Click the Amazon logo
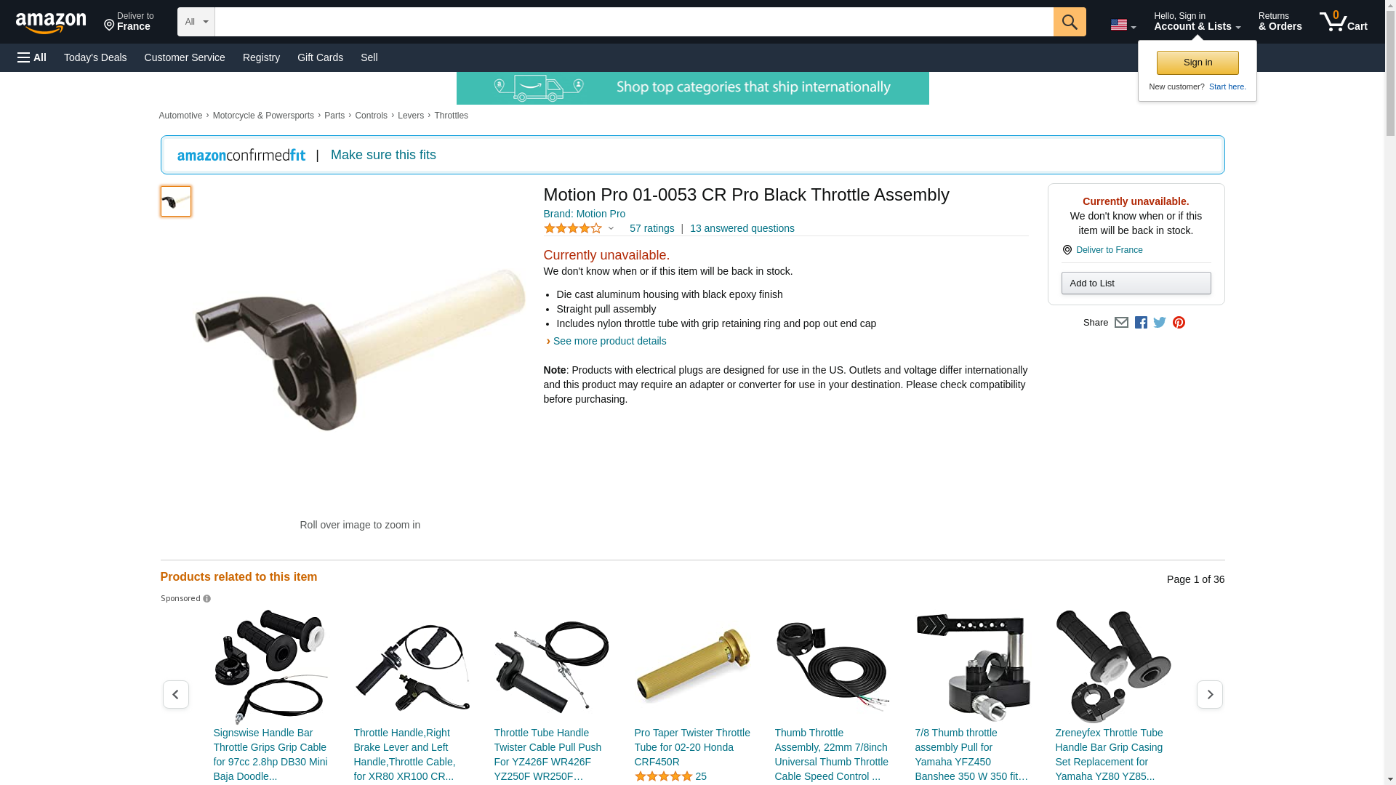This screenshot has width=1396, height=785. point(51,23)
